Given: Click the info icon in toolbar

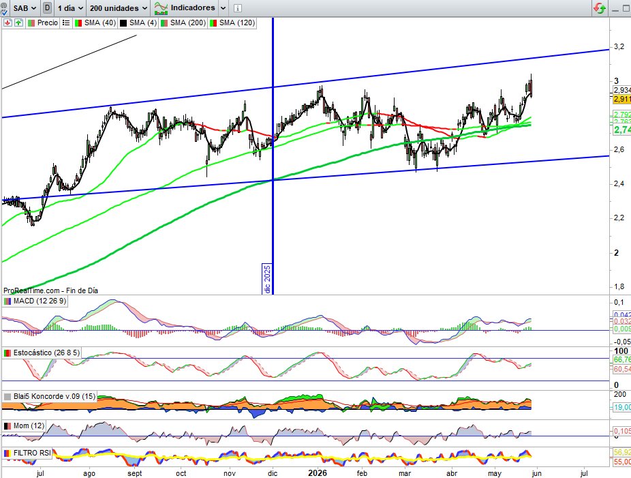Looking at the screenshot, I should (x=238, y=8).
